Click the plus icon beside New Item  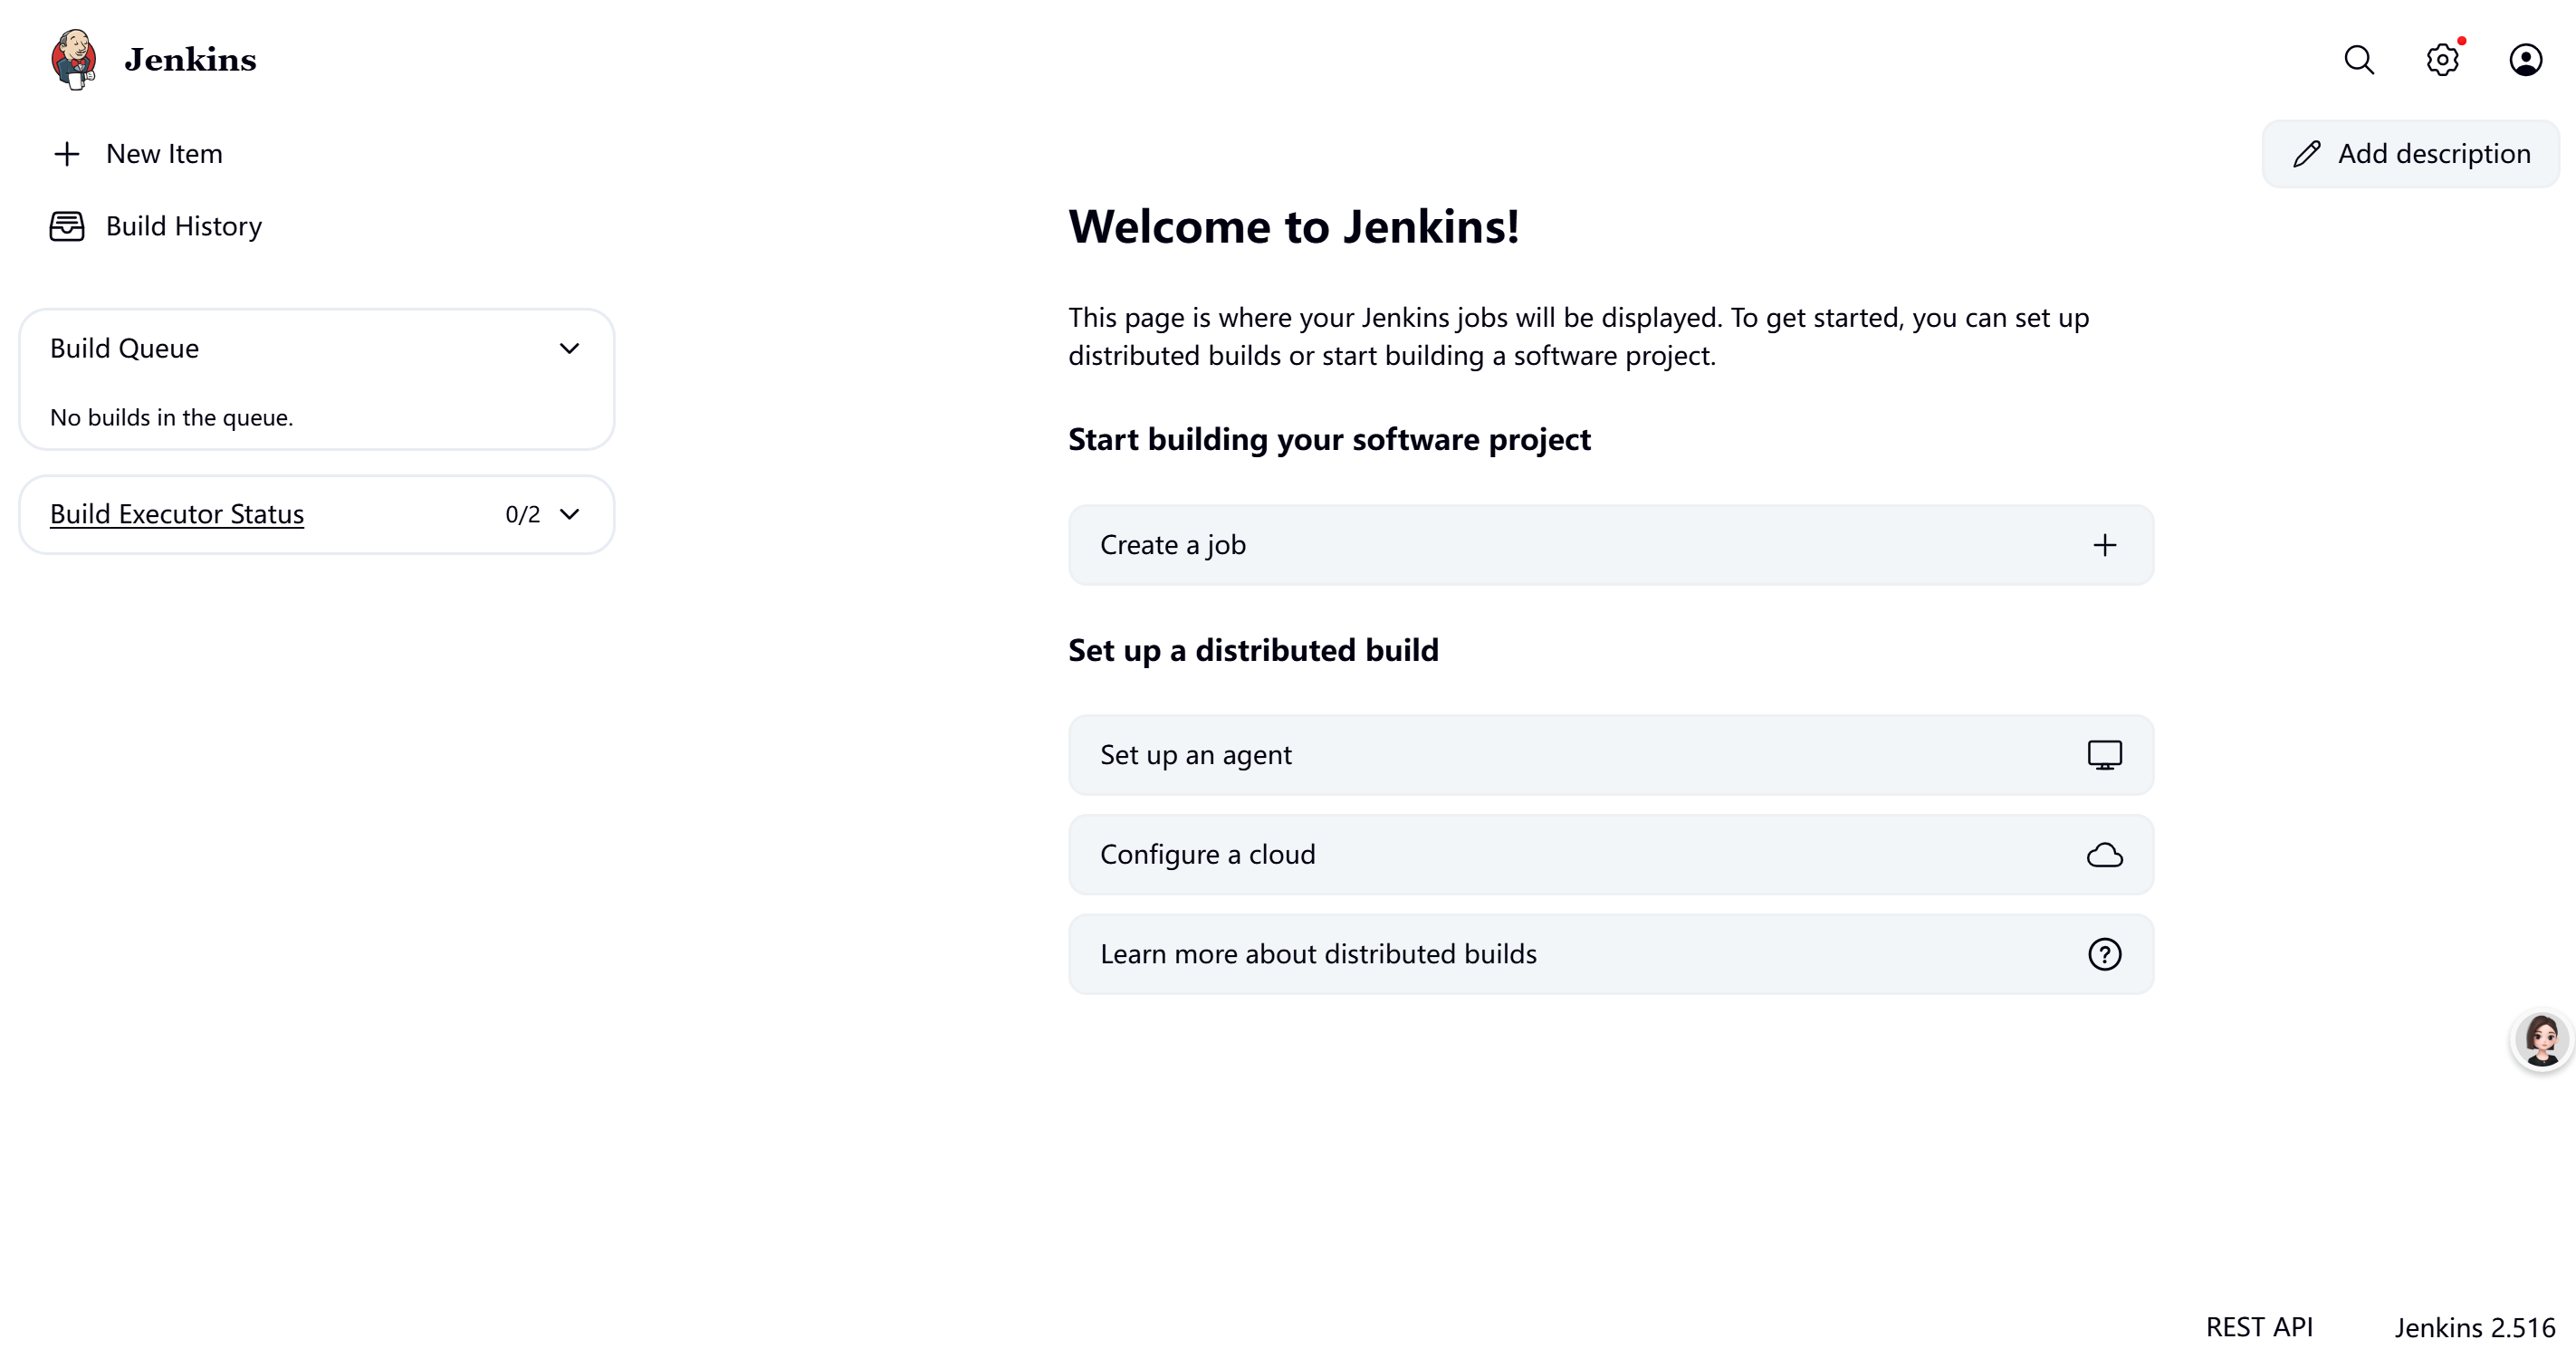[x=67, y=154]
